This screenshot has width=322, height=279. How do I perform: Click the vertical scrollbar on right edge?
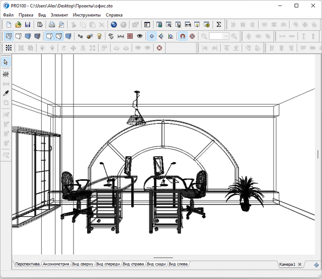coord(317,154)
